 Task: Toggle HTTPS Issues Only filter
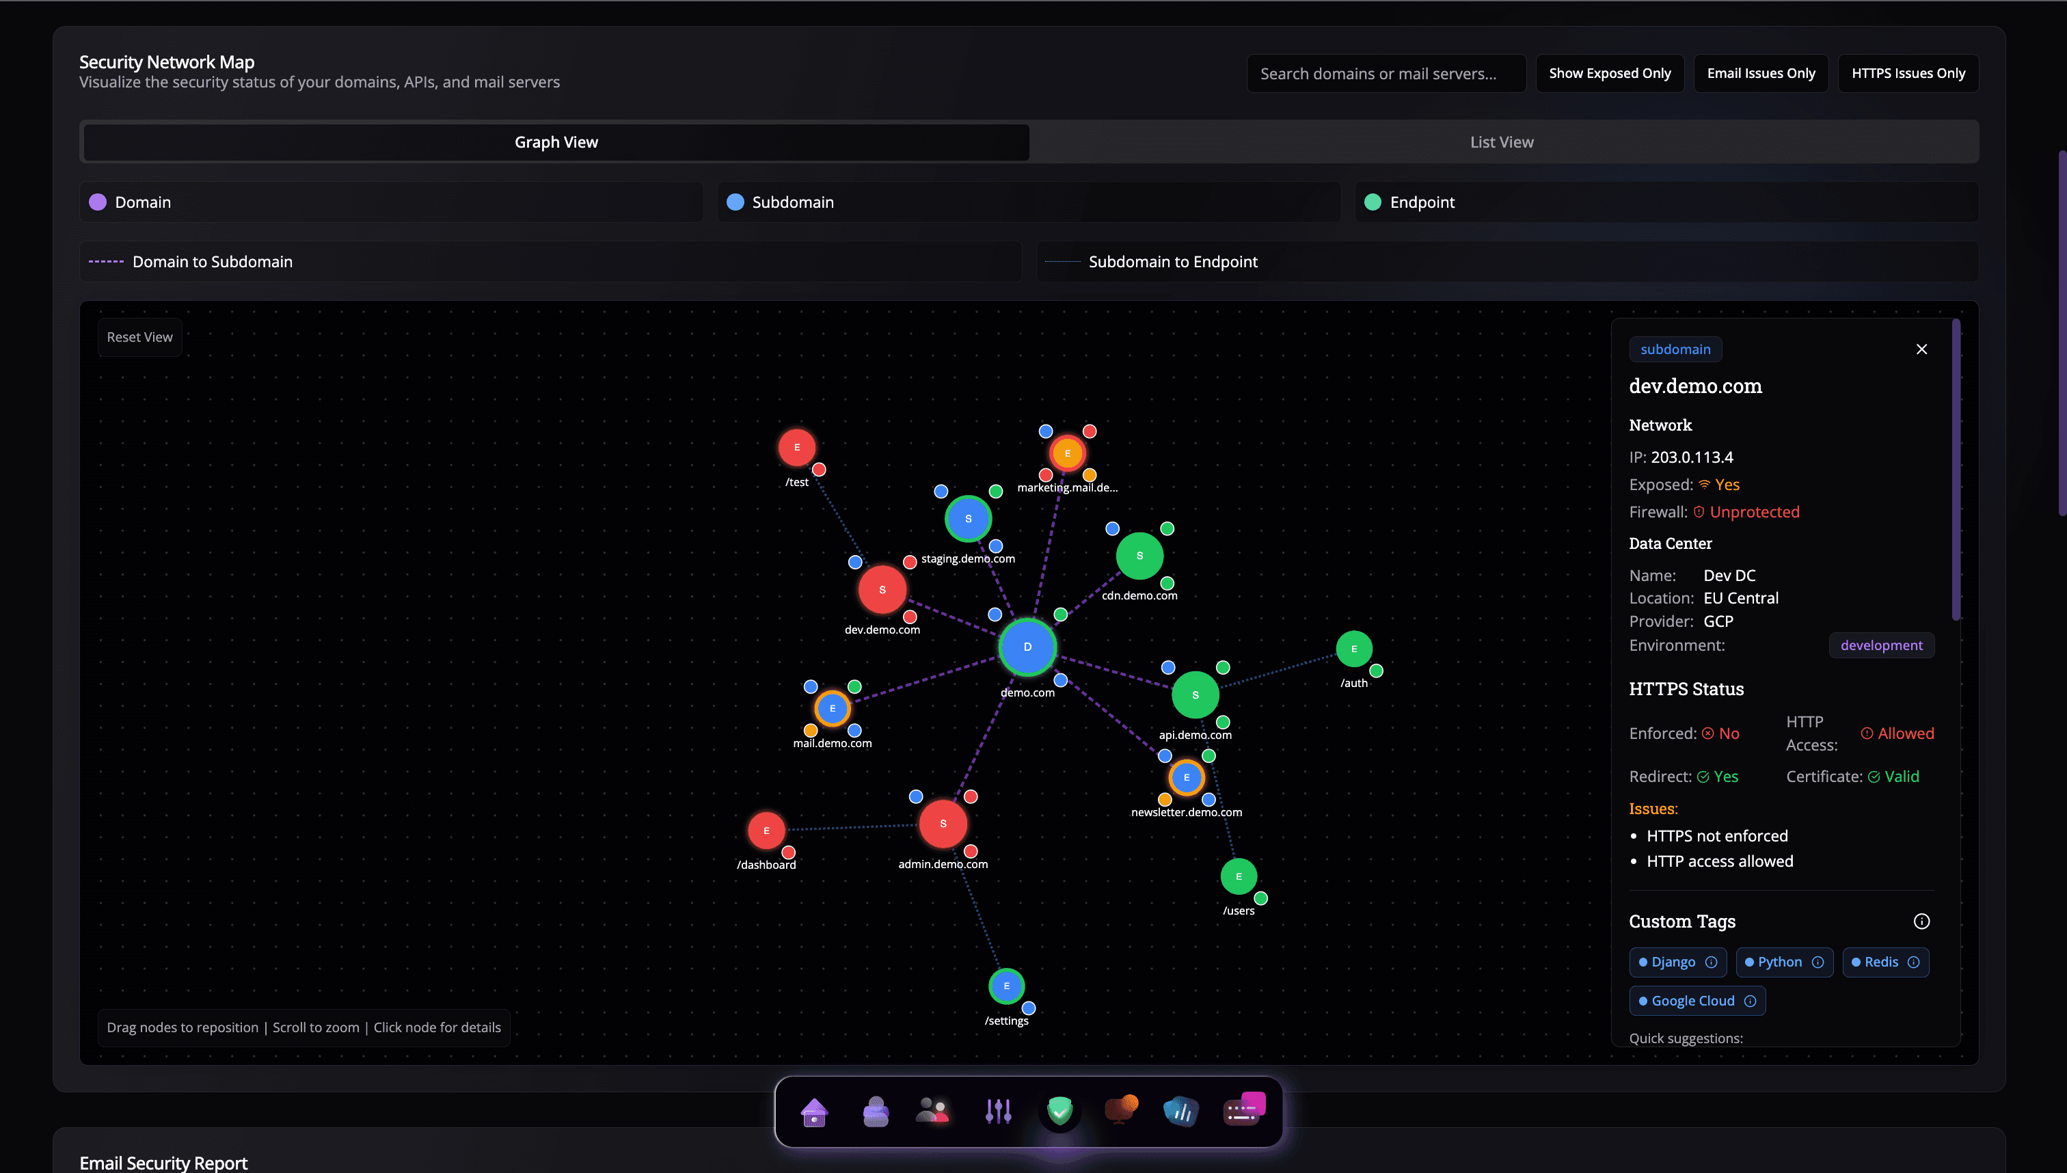1908,73
